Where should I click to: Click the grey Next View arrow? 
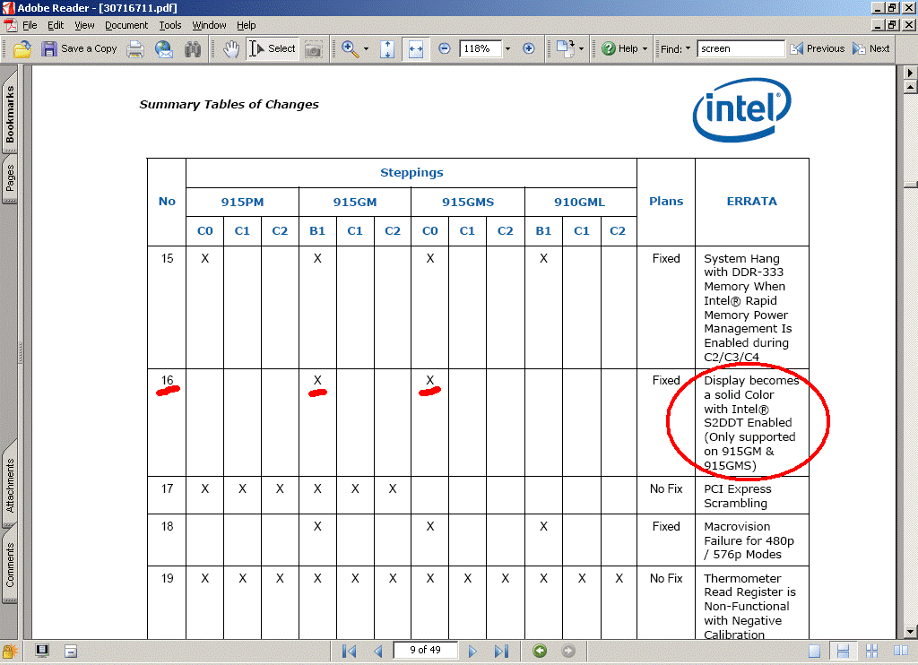tap(567, 651)
